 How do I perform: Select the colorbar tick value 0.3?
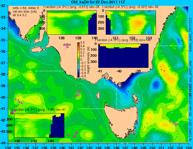(82, 49)
